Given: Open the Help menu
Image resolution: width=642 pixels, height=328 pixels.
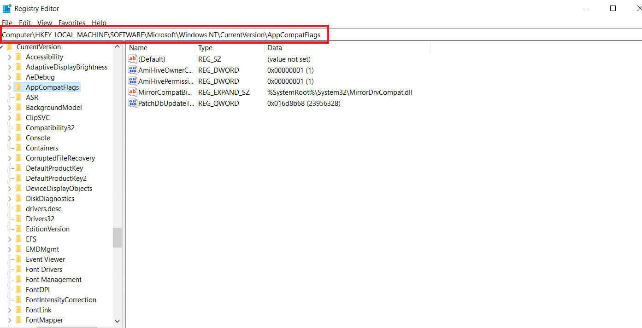Looking at the screenshot, I should click(99, 23).
